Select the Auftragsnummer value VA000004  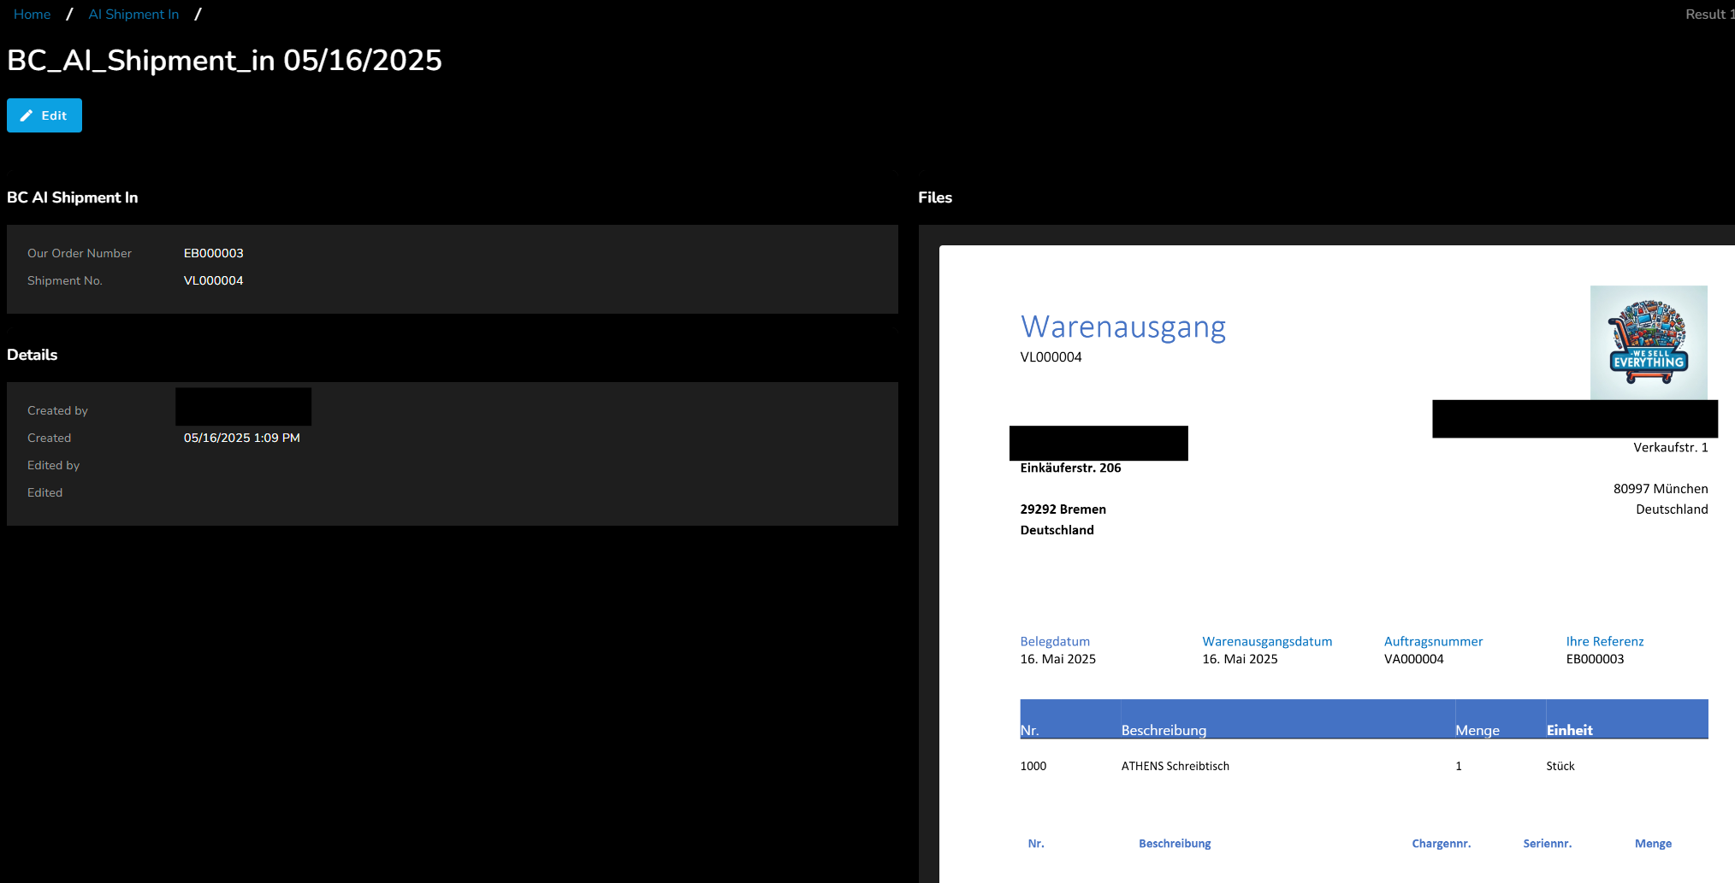tap(1413, 659)
